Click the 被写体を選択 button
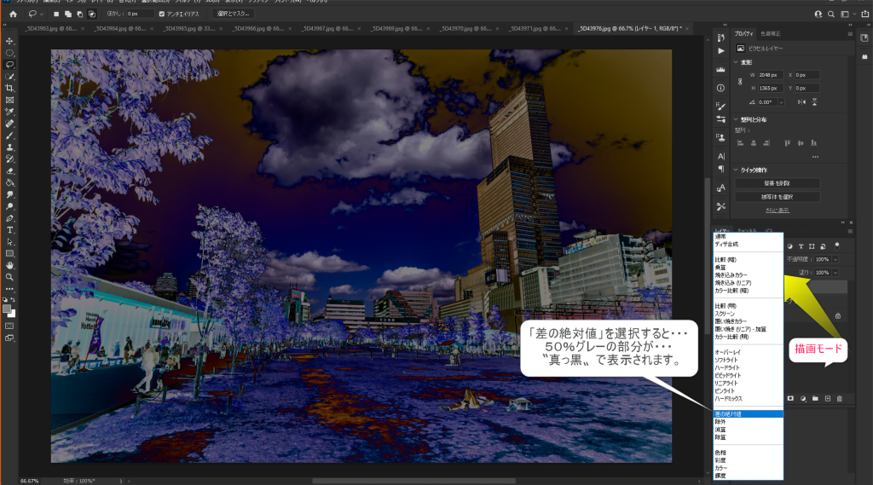 coord(777,197)
